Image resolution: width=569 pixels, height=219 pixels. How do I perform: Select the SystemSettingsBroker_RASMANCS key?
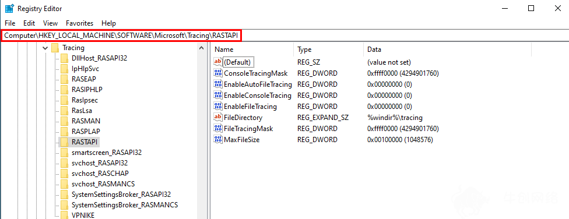tap(125, 205)
